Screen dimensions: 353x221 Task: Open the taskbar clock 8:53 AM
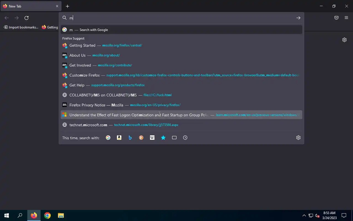pos(330,215)
